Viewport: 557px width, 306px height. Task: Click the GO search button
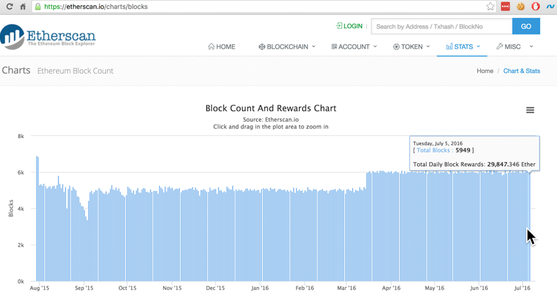click(x=526, y=26)
